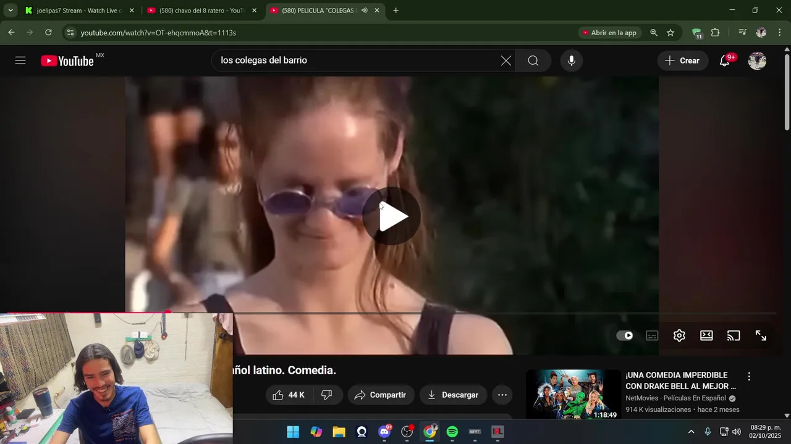This screenshot has width=791, height=444.
Task: Play the video with the center button
Action: click(392, 216)
